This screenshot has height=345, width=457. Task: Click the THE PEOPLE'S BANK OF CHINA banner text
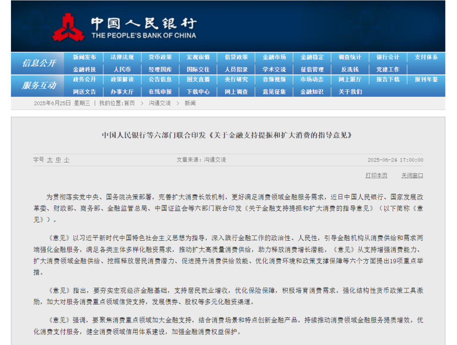[x=144, y=36]
